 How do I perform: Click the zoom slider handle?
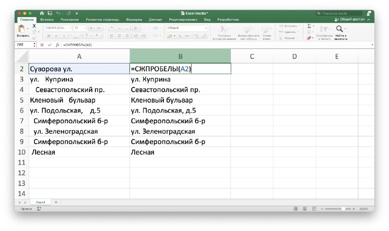click(x=343, y=209)
